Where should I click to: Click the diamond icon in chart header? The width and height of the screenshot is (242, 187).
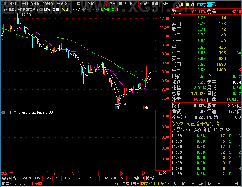[x=147, y=10]
